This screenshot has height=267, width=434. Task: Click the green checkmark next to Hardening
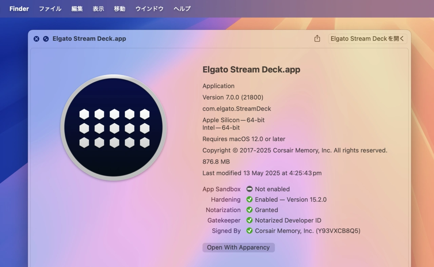(x=250, y=199)
